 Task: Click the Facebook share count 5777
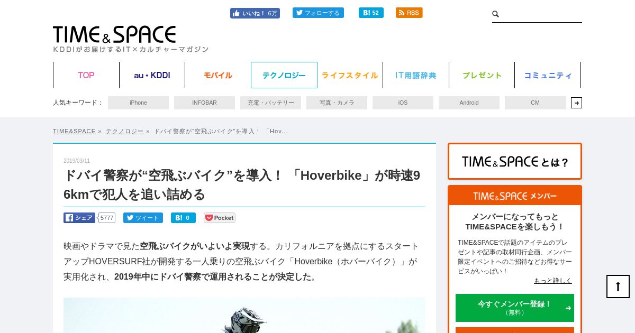tap(107, 218)
